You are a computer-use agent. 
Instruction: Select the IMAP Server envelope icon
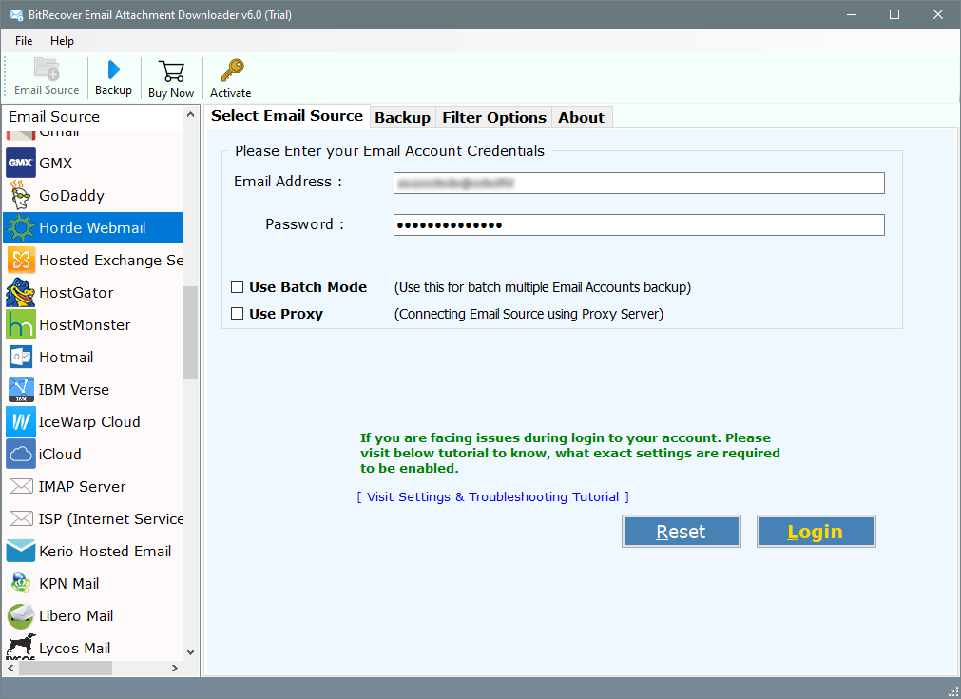click(x=21, y=486)
